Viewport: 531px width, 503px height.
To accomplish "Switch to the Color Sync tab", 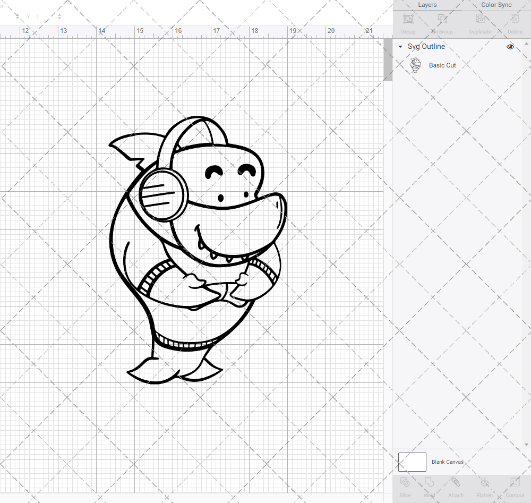I will coord(496,5).
